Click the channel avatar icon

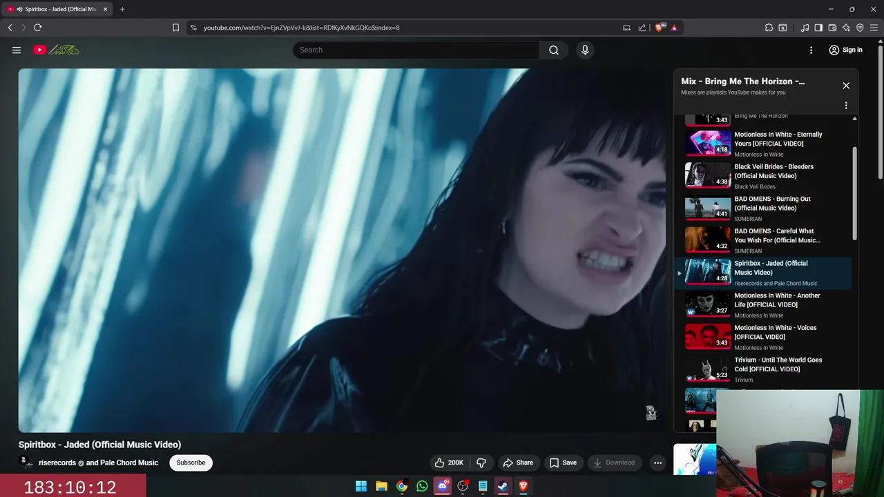click(x=26, y=462)
